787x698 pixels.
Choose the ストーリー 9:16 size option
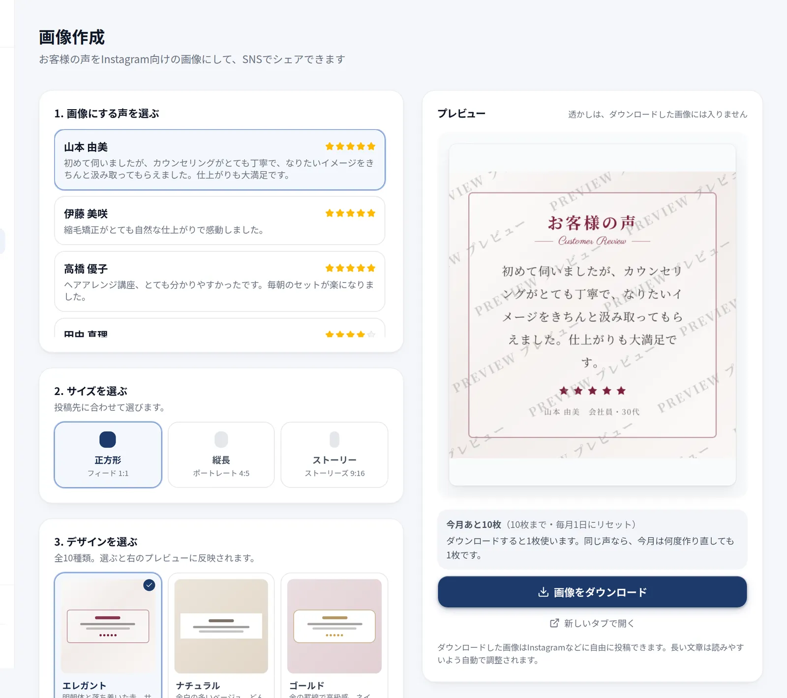pyautogui.click(x=334, y=455)
